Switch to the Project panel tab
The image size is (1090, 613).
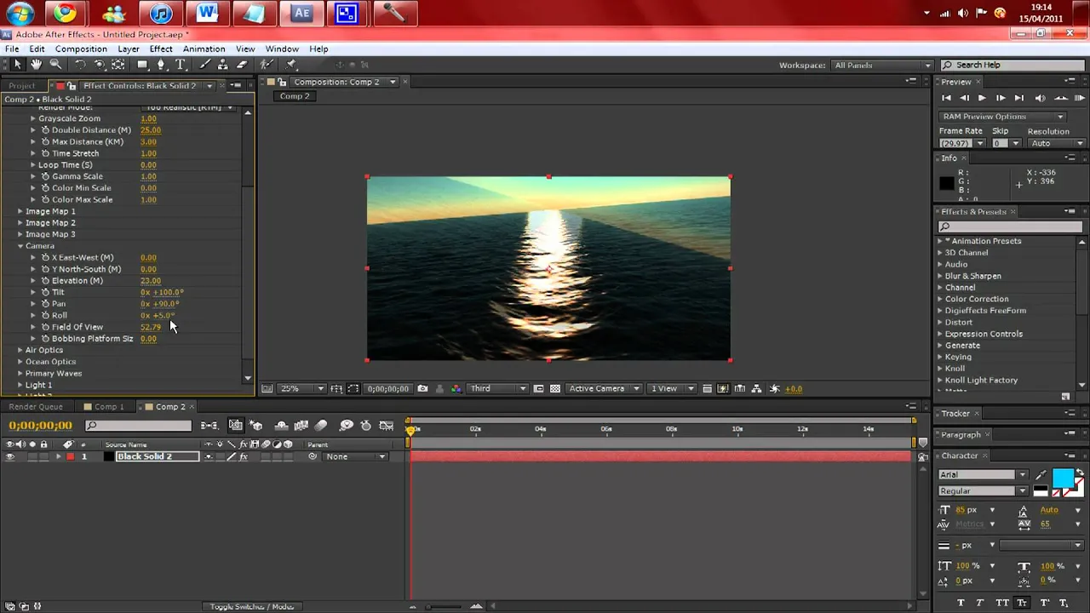(x=22, y=86)
